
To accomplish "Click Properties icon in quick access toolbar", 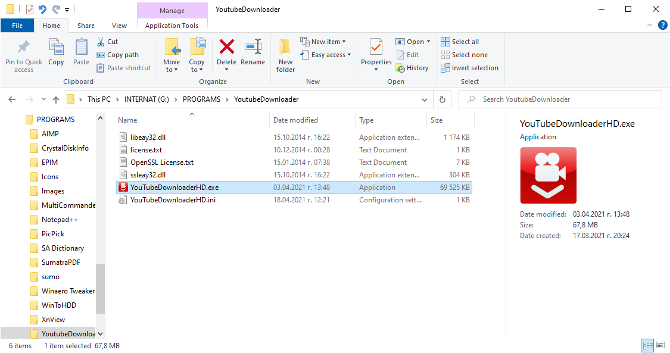I will [30, 9].
